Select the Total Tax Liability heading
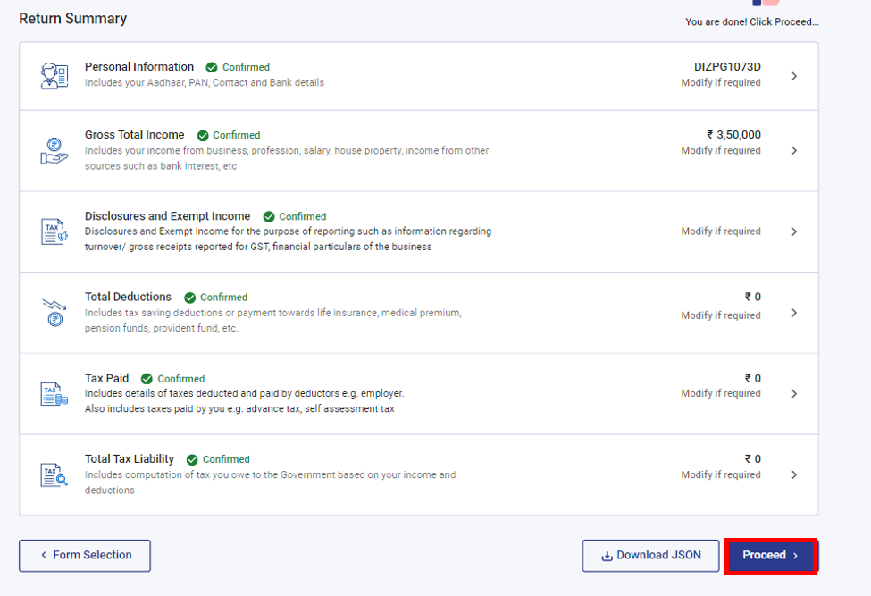 (130, 458)
